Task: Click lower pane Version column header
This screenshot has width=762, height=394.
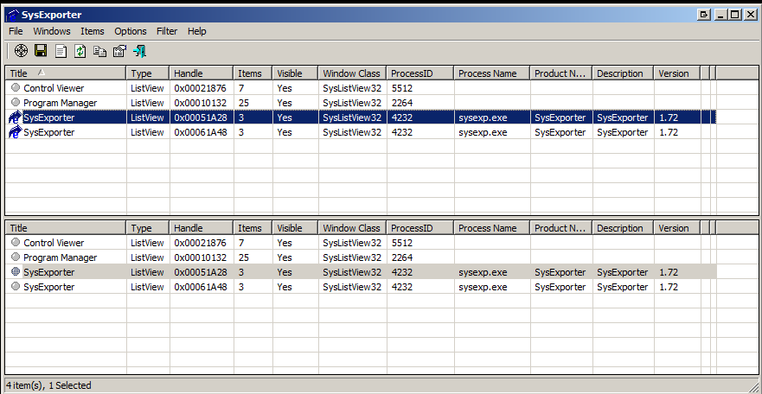Action: 677,227
